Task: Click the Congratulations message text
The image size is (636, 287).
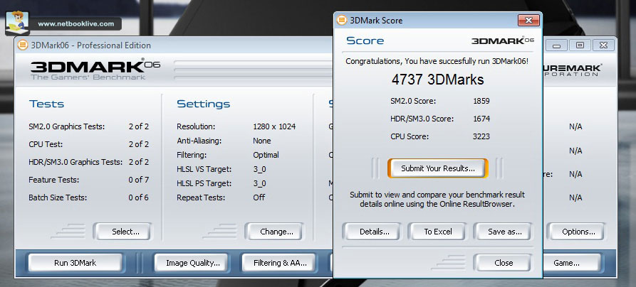Action: (437, 61)
